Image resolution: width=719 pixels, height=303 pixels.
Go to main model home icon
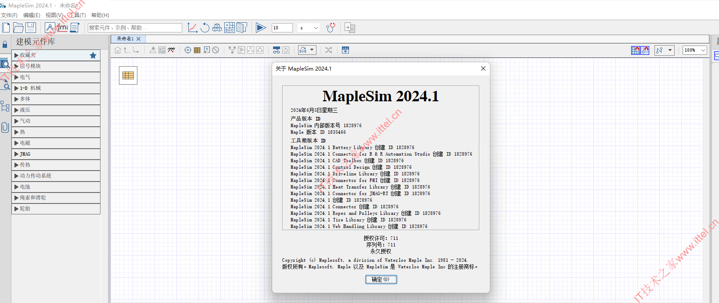118,50
